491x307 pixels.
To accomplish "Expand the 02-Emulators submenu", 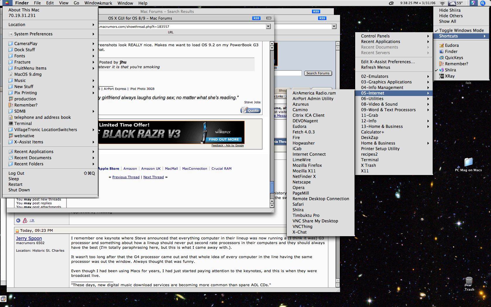I will click(x=394, y=76).
